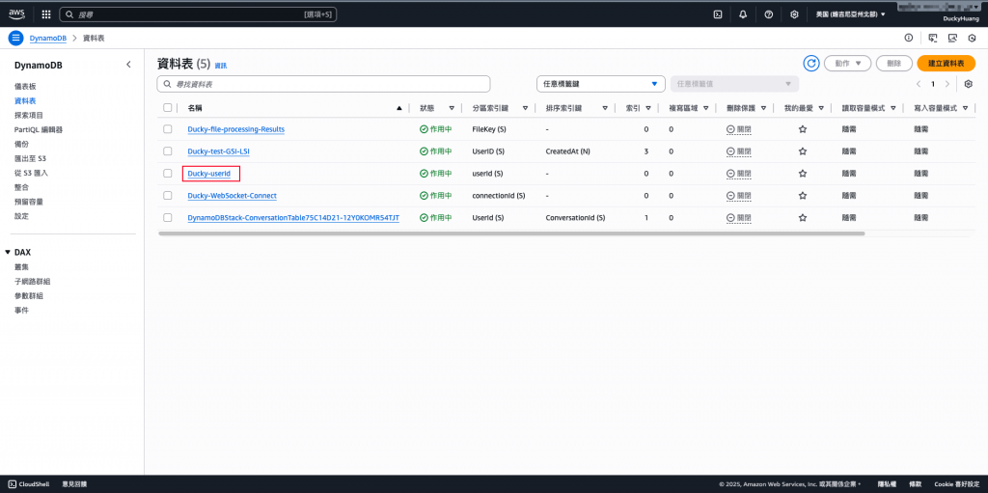Open 匯出至 S3 in sidebar
The image size is (988, 493).
31,158
